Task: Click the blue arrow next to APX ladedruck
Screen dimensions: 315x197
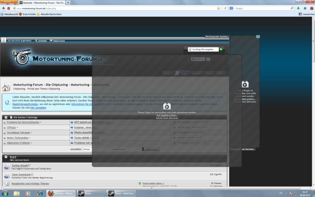Action: point(72,122)
